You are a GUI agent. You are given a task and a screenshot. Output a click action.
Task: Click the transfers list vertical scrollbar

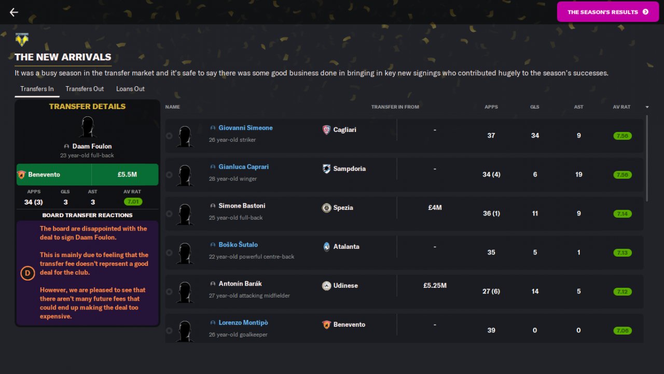(x=647, y=158)
